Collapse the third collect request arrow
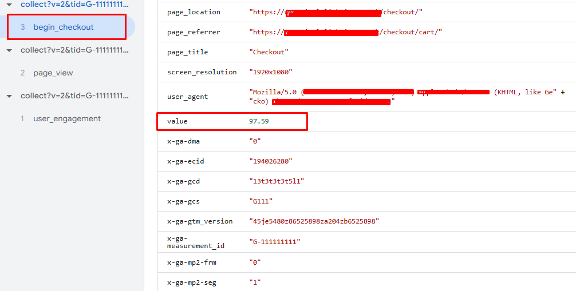576x291 pixels. 10,96
